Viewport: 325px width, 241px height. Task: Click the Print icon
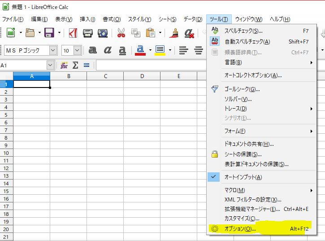tap(88, 33)
